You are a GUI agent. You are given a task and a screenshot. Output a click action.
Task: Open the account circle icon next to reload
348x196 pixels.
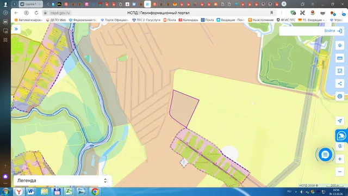(x=26, y=13)
